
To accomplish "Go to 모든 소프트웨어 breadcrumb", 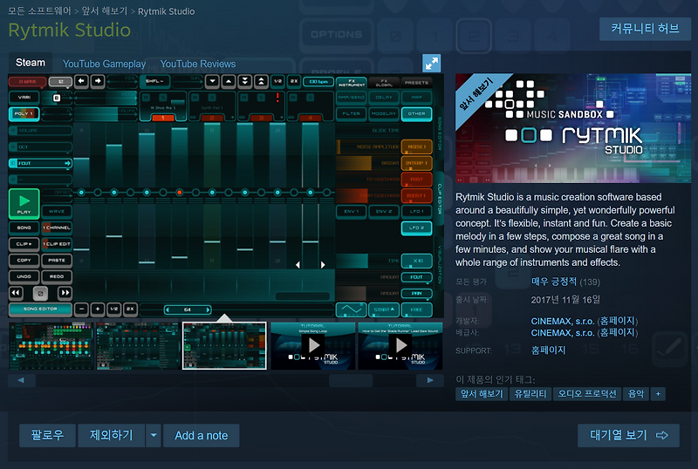I will [39, 11].
